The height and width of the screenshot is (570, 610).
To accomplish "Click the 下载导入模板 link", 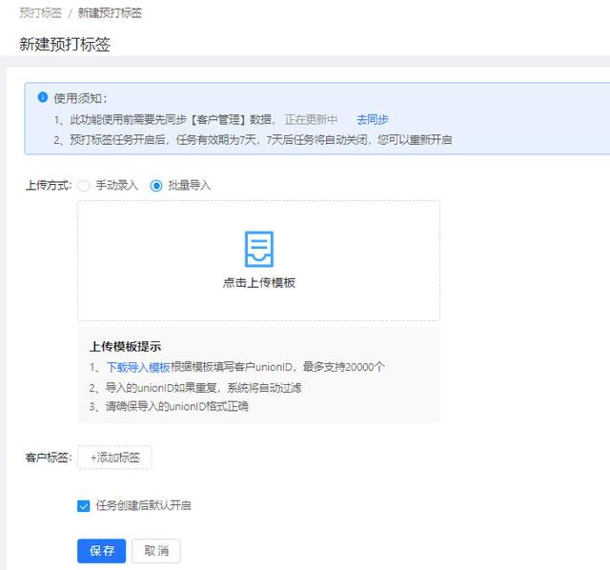I will pyautogui.click(x=138, y=367).
